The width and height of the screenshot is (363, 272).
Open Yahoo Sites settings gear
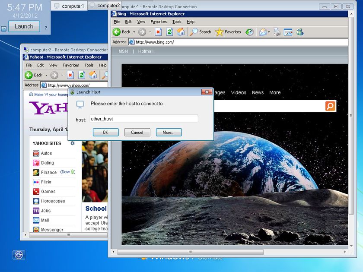click(x=73, y=143)
